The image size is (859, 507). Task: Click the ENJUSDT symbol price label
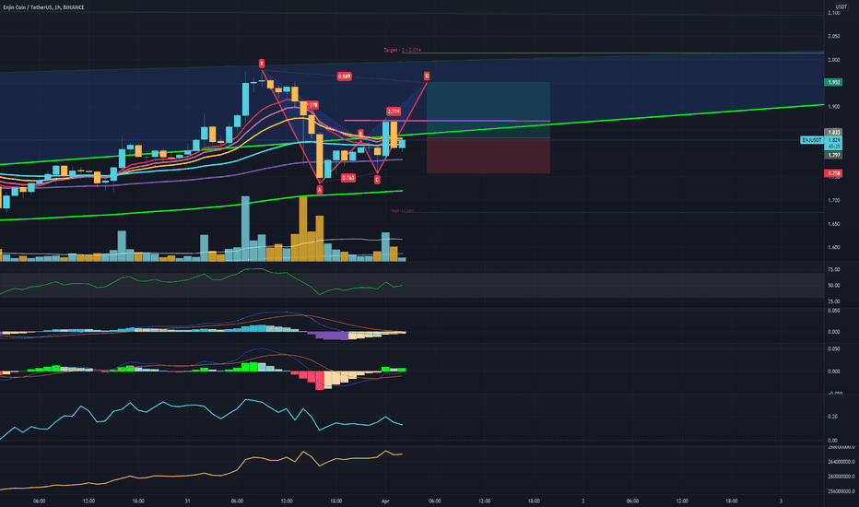pos(812,140)
